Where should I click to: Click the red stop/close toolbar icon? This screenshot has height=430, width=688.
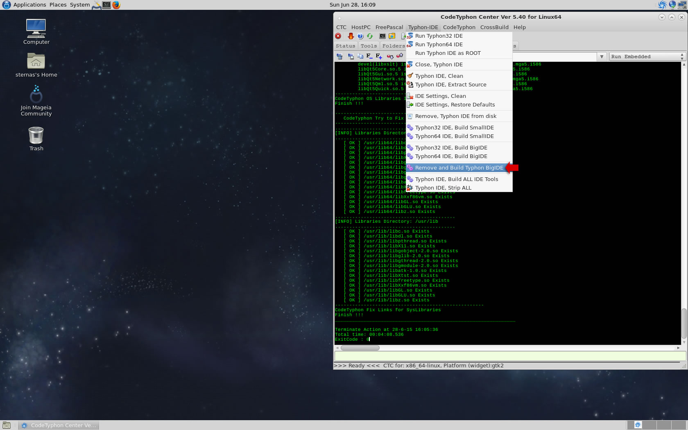(338, 36)
